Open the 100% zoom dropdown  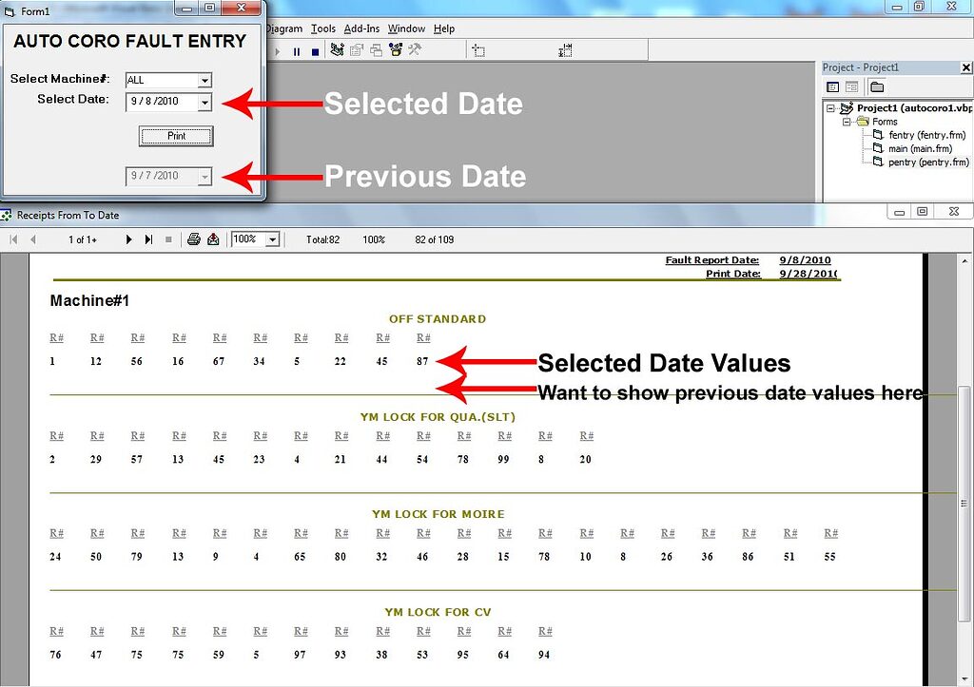coord(272,239)
